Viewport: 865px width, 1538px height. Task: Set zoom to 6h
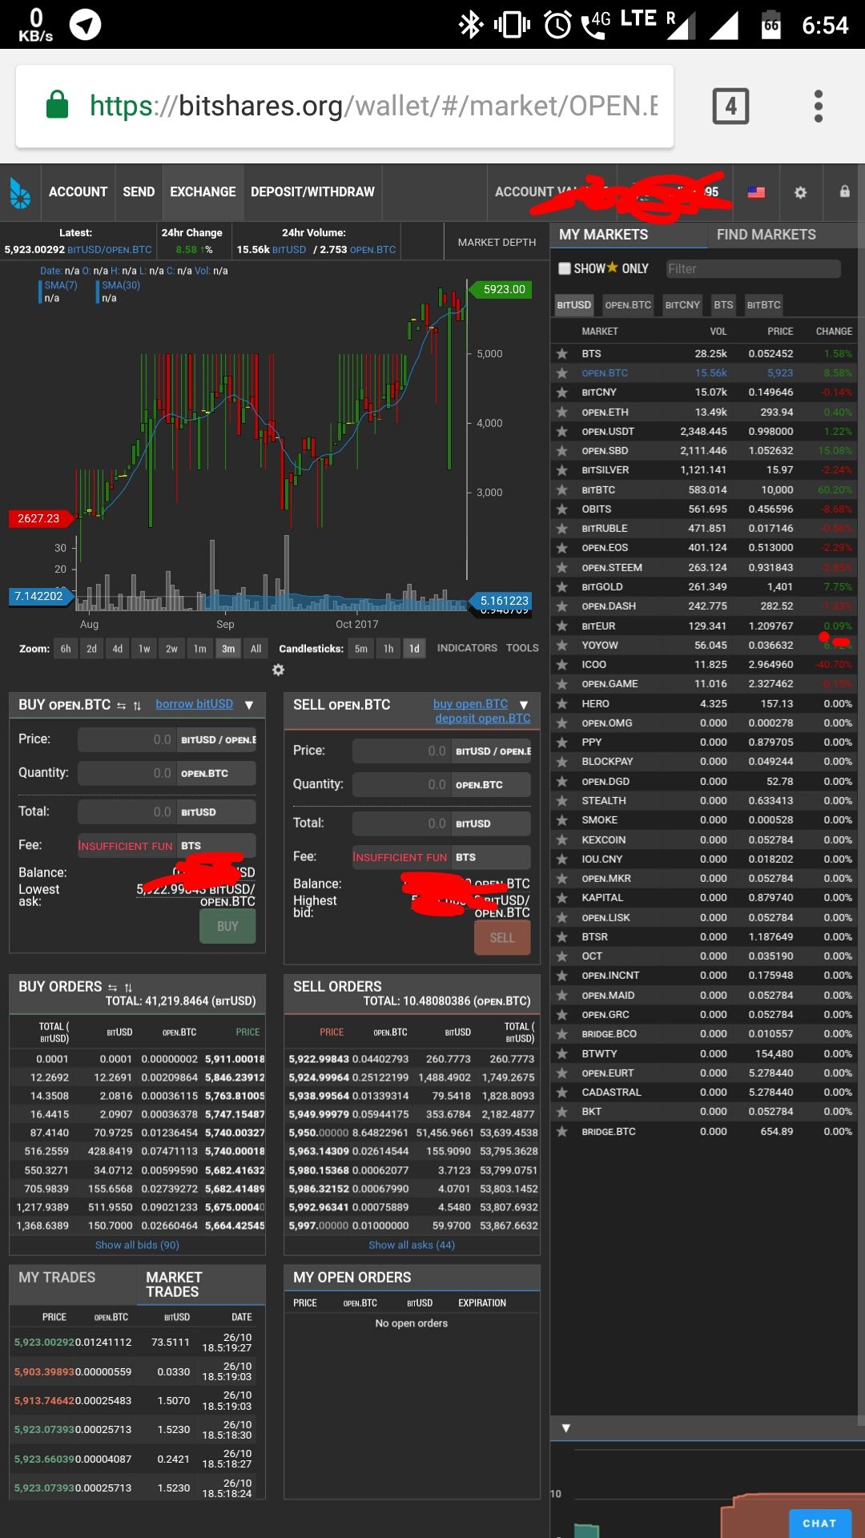(x=66, y=649)
